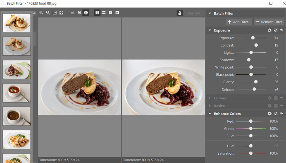Toggle the blowout highlight circle icon
Viewport: 286px width, 163px height.
79,13
